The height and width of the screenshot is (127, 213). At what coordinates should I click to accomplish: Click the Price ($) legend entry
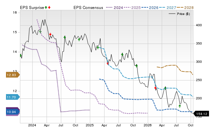click(x=179, y=14)
